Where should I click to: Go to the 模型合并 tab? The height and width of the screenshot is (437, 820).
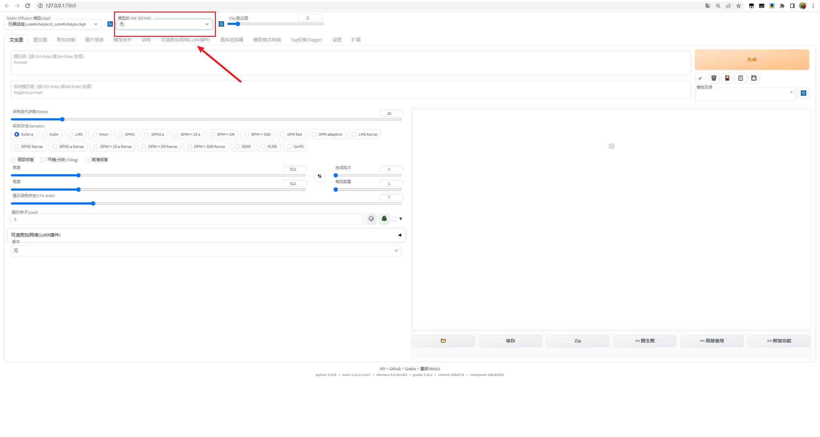pos(123,40)
